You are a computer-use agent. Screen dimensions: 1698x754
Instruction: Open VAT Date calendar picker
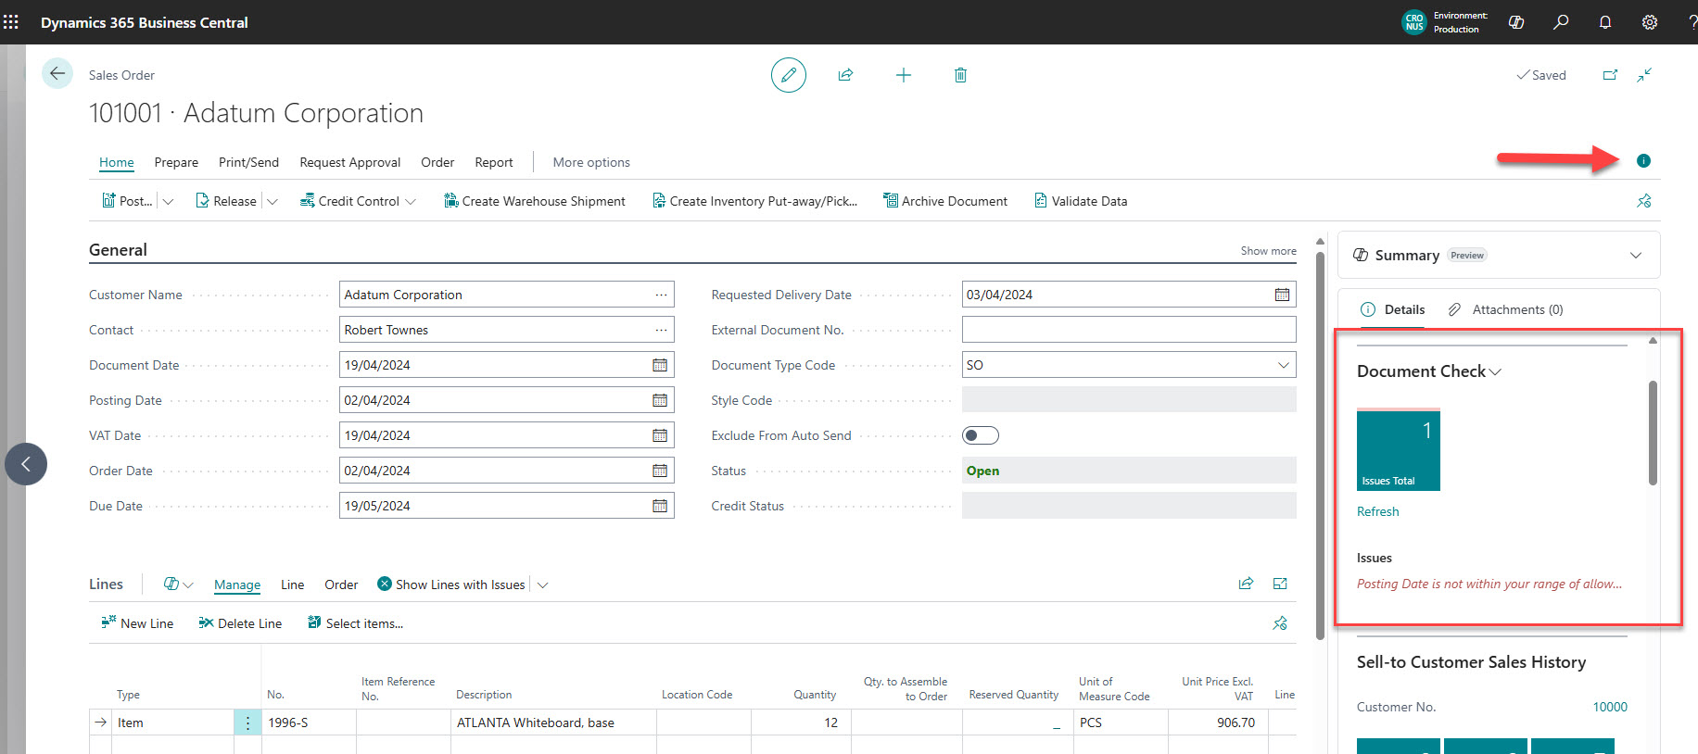click(660, 435)
